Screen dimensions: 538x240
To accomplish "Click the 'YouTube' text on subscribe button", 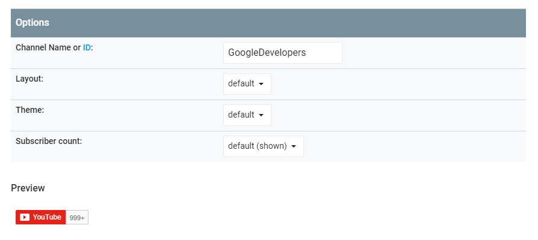I will (x=47, y=217).
